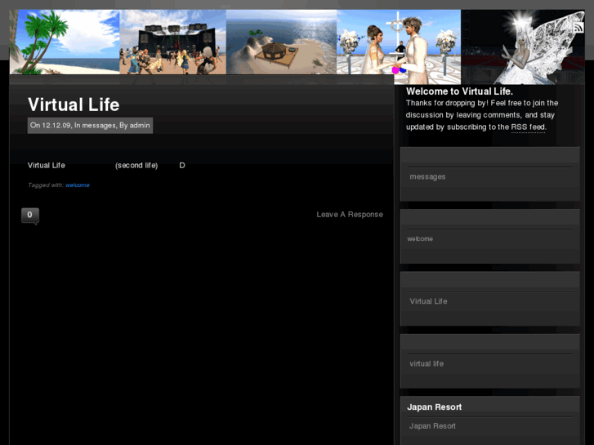Click the Tagged with label

[46, 185]
